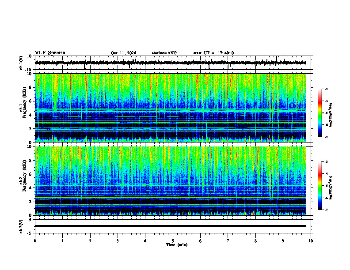The width and height of the screenshot is (350, 270).
Task: Click the time axis tick label "9"
Action: pos(283,241)
